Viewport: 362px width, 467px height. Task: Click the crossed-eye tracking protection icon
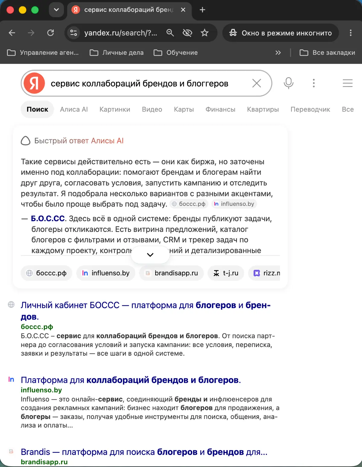tap(187, 33)
